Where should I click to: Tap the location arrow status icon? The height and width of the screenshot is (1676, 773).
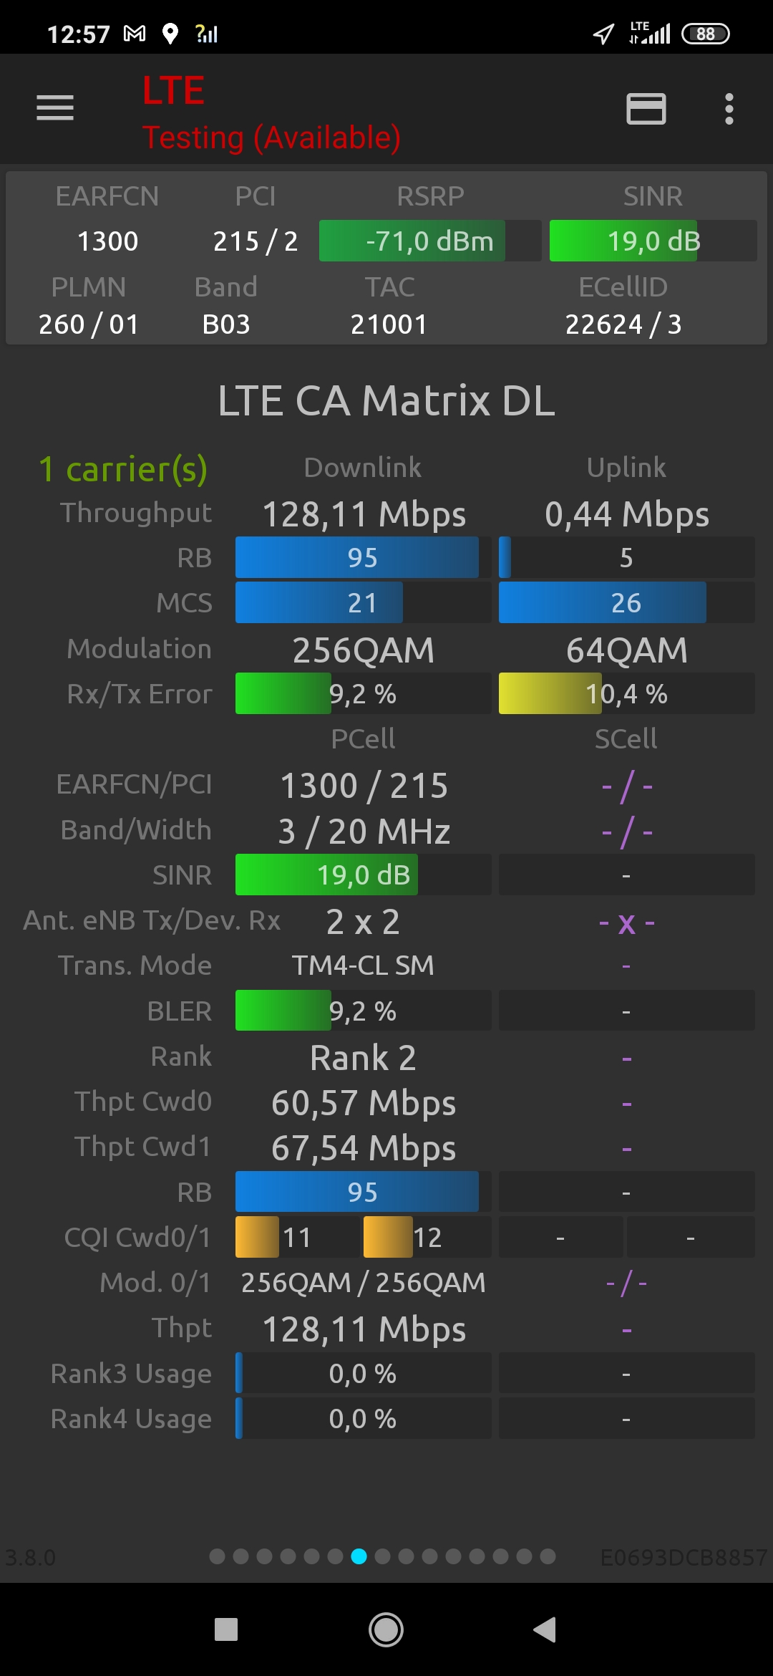tap(603, 34)
